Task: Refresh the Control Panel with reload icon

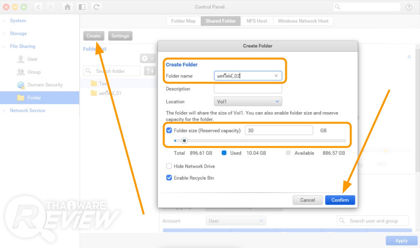Action: click(x=96, y=7)
